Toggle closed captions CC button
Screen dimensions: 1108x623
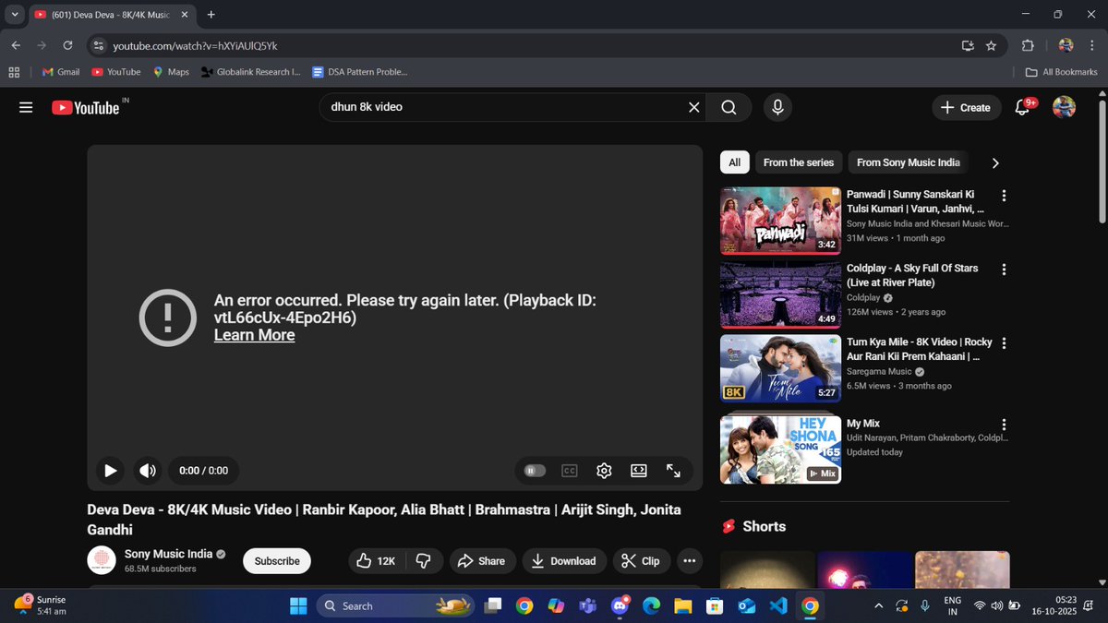coord(570,471)
